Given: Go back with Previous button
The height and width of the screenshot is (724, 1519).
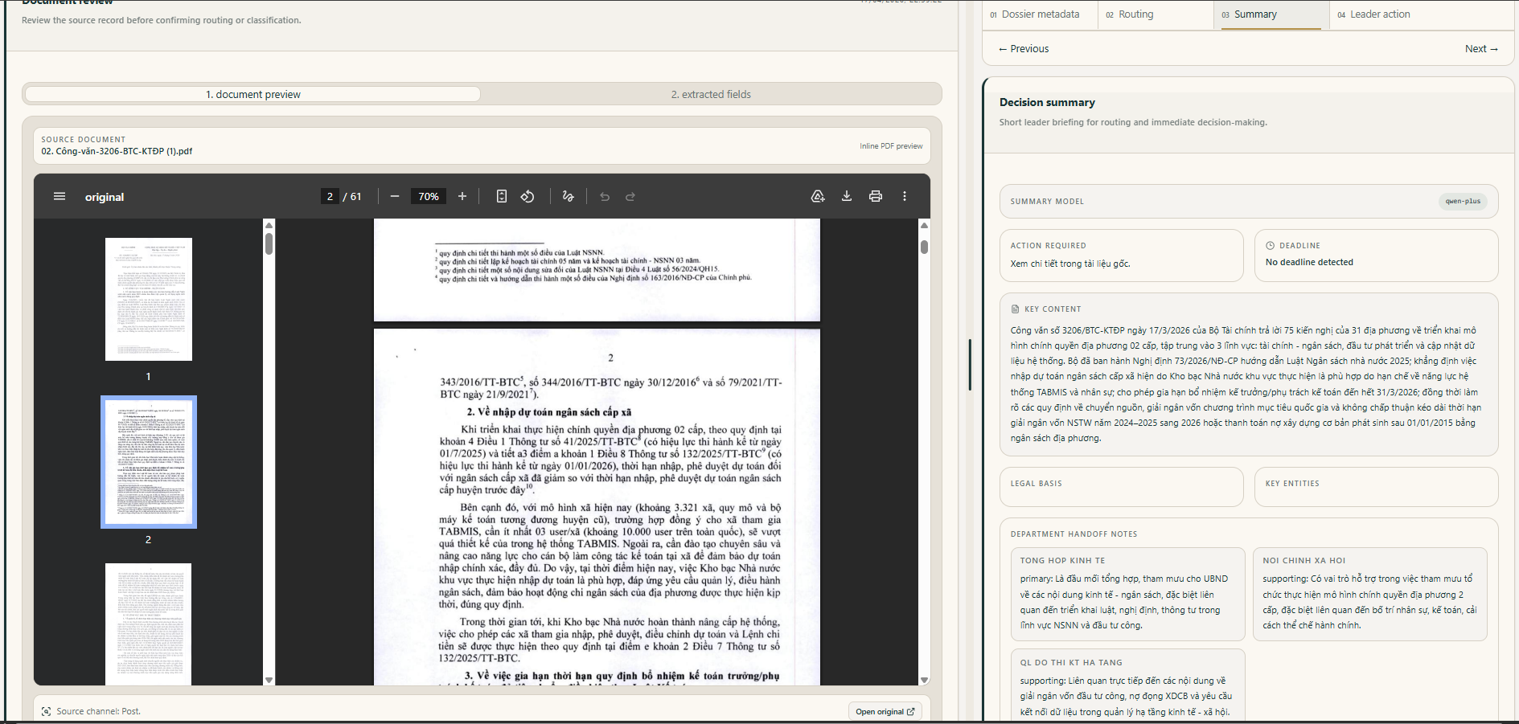Looking at the screenshot, I should click(x=1024, y=49).
